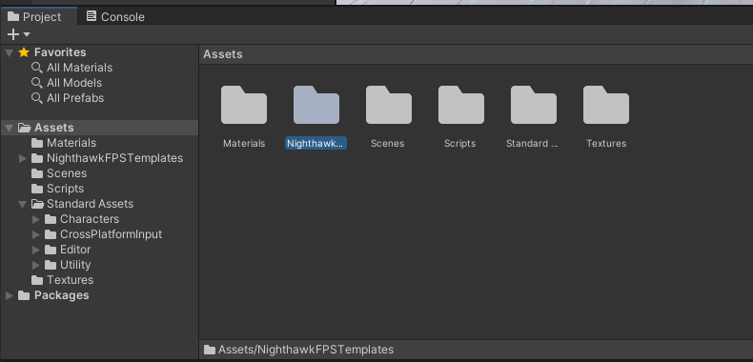Screen dimensions: 753x362
Task: Expand the Packages tree root
Action: [9, 295]
